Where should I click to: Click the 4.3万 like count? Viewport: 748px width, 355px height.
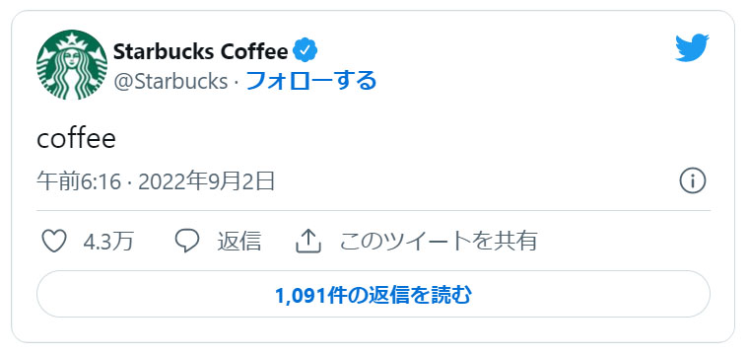pyautogui.click(x=108, y=242)
